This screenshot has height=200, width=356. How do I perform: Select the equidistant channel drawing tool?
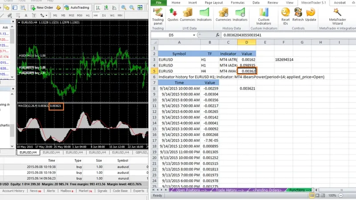(x=10, y=16)
